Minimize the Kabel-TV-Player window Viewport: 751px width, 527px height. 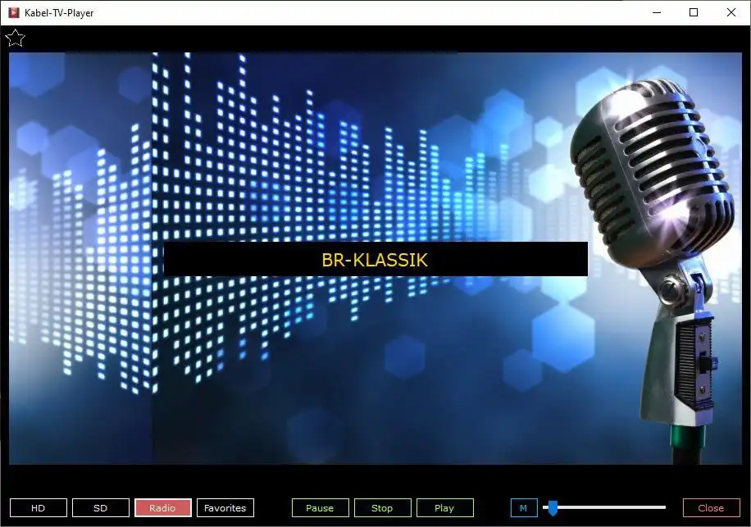coord(657,12)
